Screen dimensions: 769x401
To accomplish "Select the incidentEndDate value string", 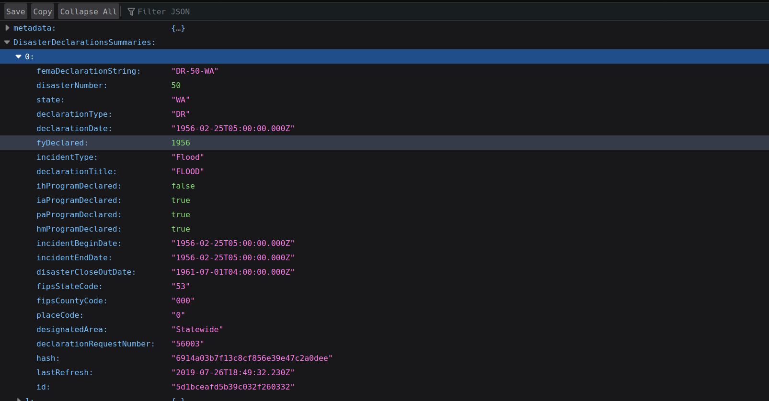I will coord(233,257).
